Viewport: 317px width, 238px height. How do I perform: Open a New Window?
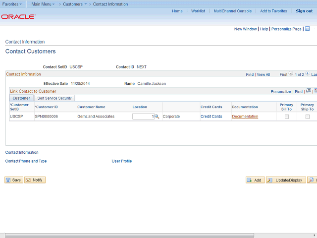246,29
